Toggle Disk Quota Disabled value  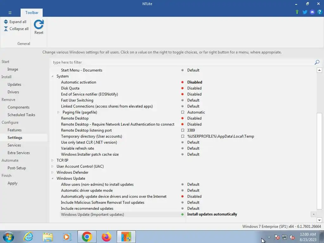pyautogui.click(x=194, y=88)
